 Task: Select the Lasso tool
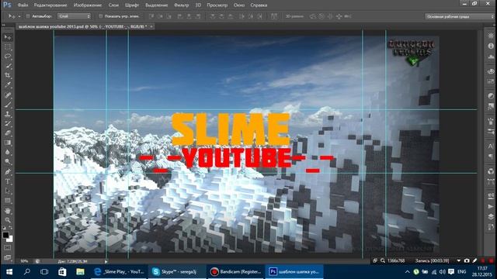(8, 57)
